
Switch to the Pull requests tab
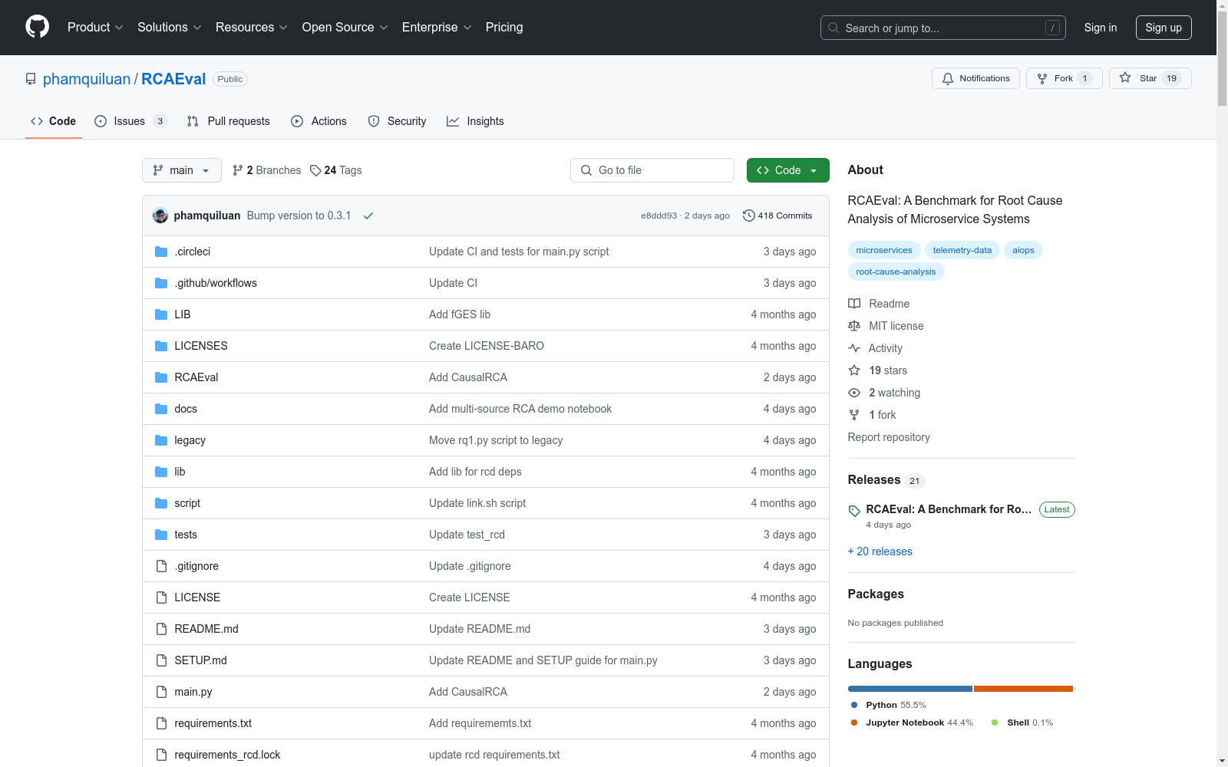coord(229,121)
